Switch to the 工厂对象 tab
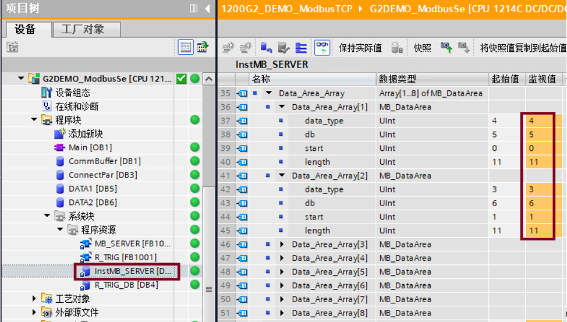 [x=86, y=29]
